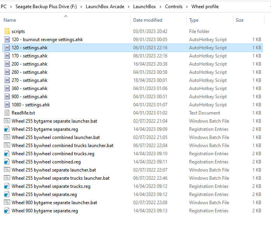Click date 16/04/2023 20:38
This screenshot has width=271, height=229.
click(150, 64)
